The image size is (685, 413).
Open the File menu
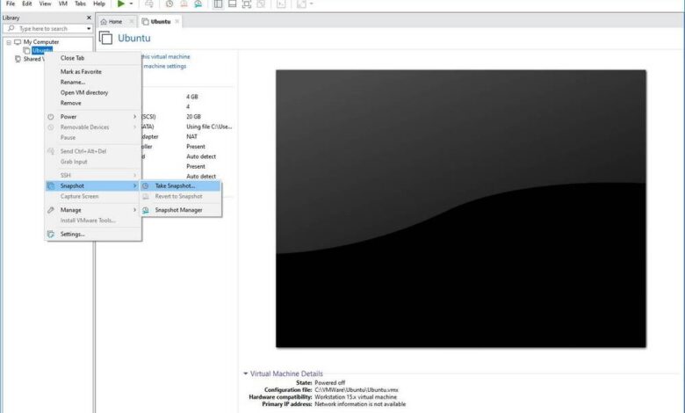point(11,4)
